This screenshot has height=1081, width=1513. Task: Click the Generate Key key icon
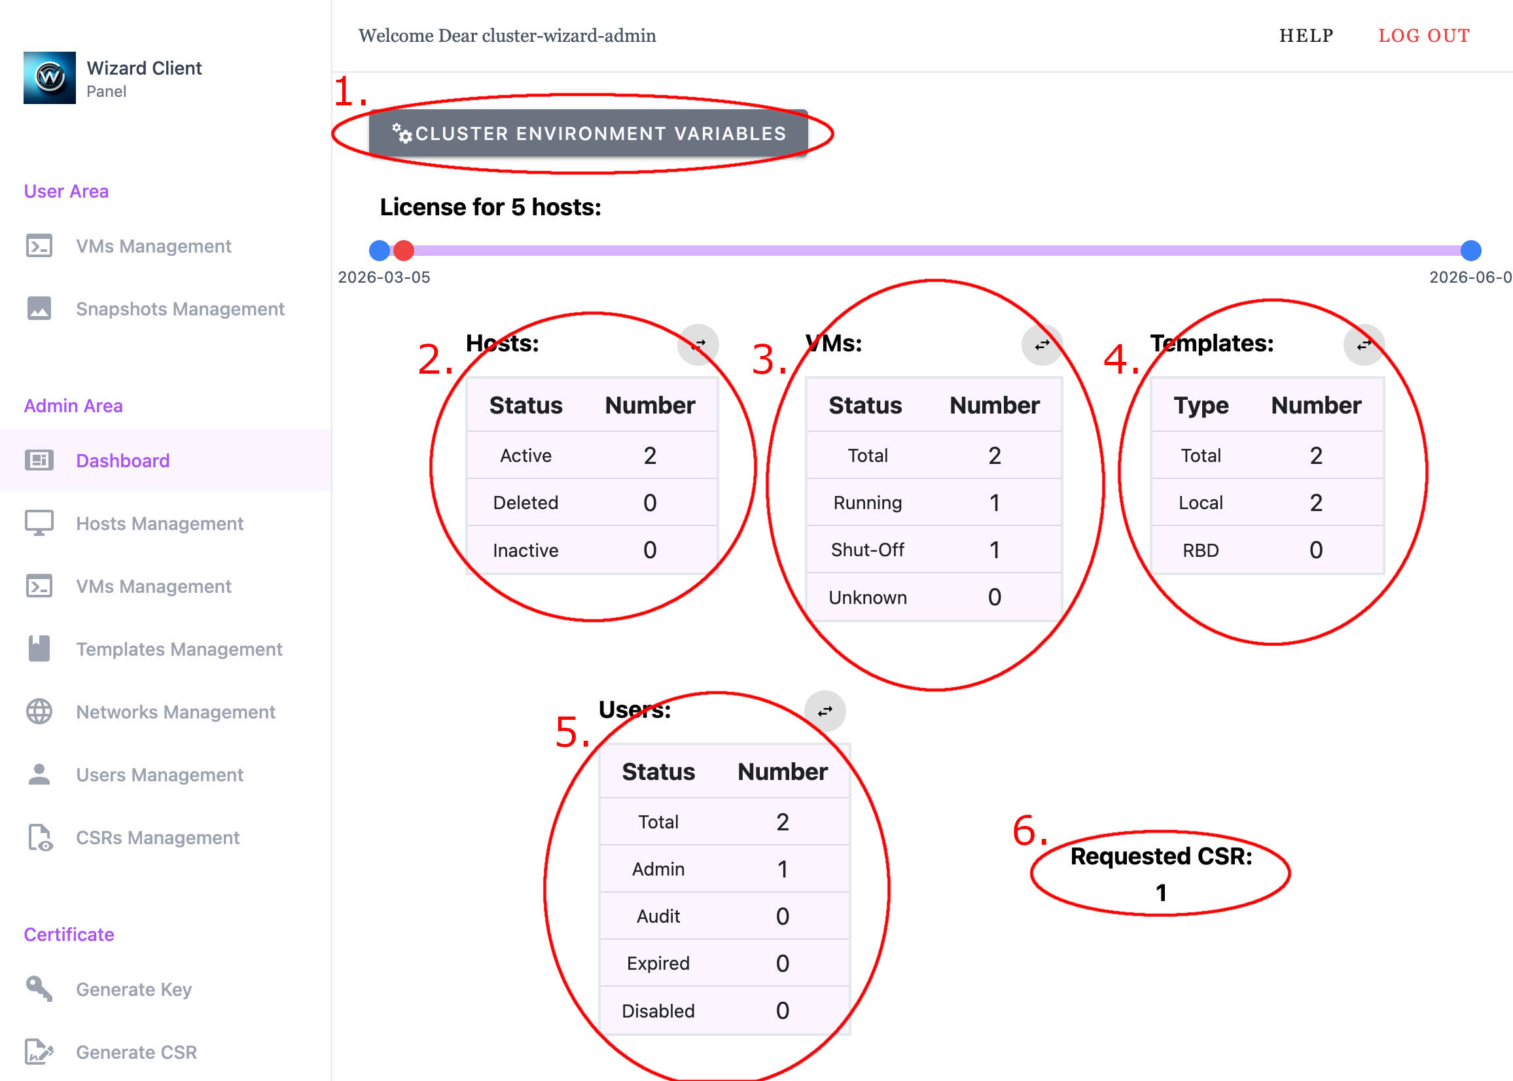pos(39,989)
